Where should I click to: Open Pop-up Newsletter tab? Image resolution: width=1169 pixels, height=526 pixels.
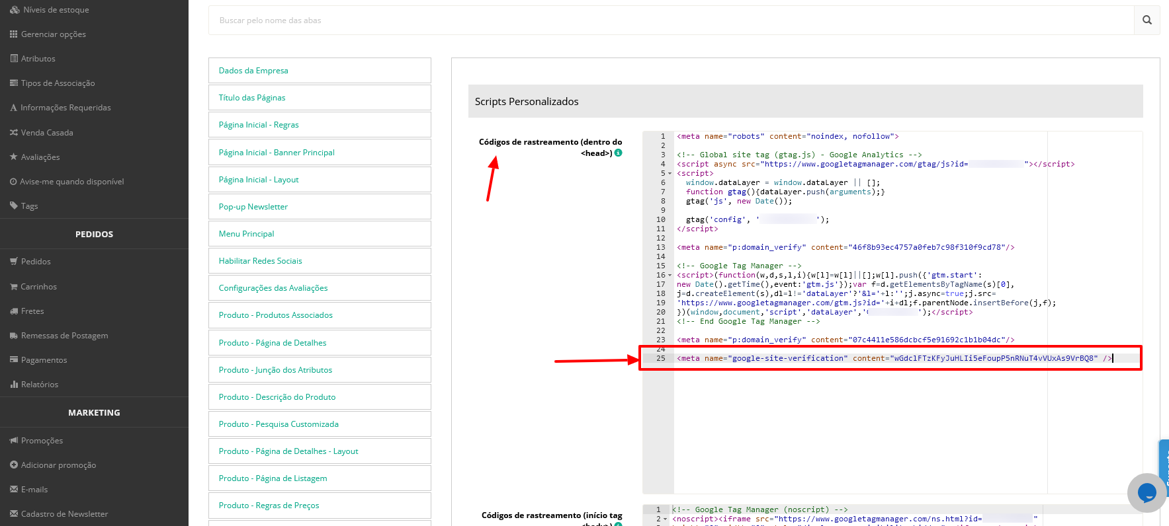pyautogui.click(x=320, y=207)
